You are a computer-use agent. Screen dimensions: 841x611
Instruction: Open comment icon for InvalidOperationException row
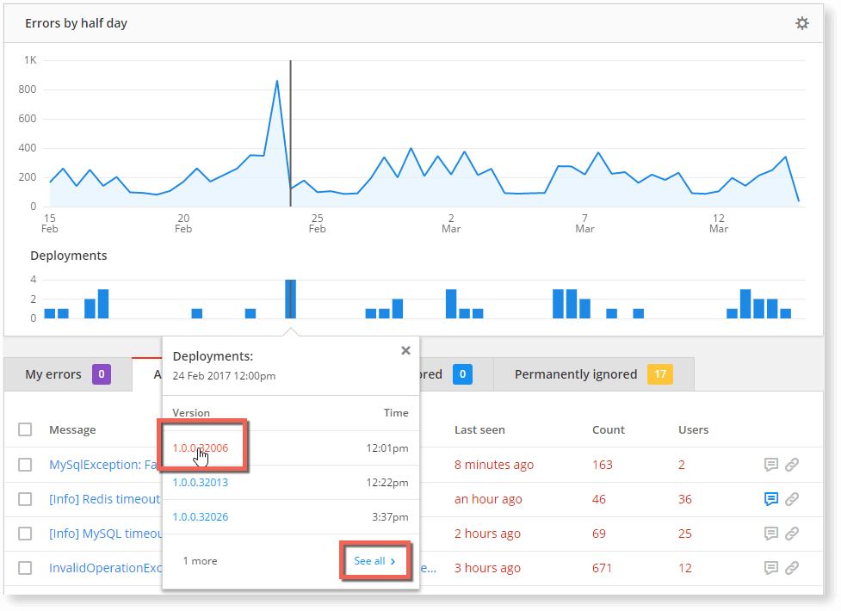(771, 568)
